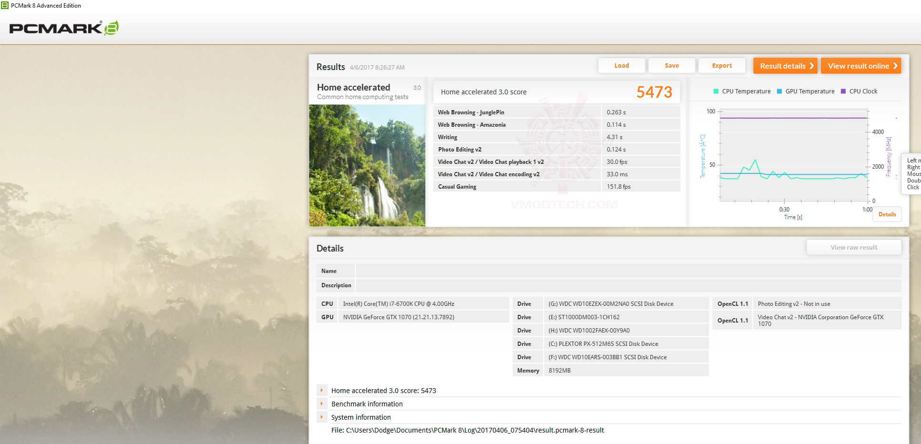921x444 pixels.
Task: Click the 5473 score value
Action: [654, 92]
